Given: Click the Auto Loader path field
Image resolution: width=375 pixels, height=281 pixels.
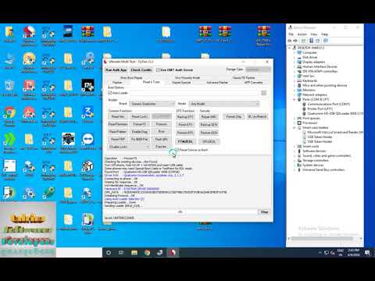Looking at the screenshot, I should coord(195,93).
